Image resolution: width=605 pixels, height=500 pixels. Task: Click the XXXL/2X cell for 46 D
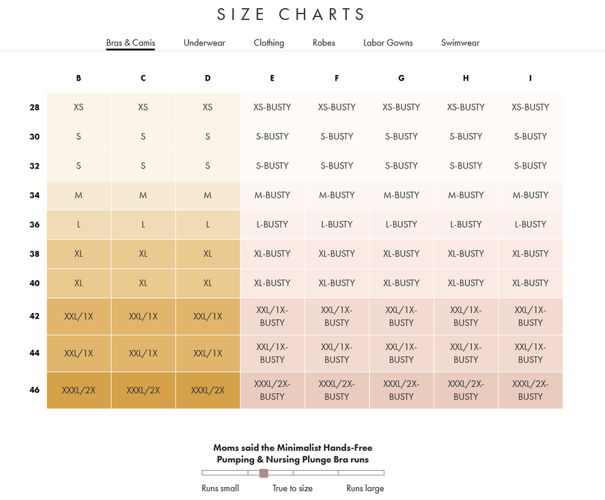point(208,390)
